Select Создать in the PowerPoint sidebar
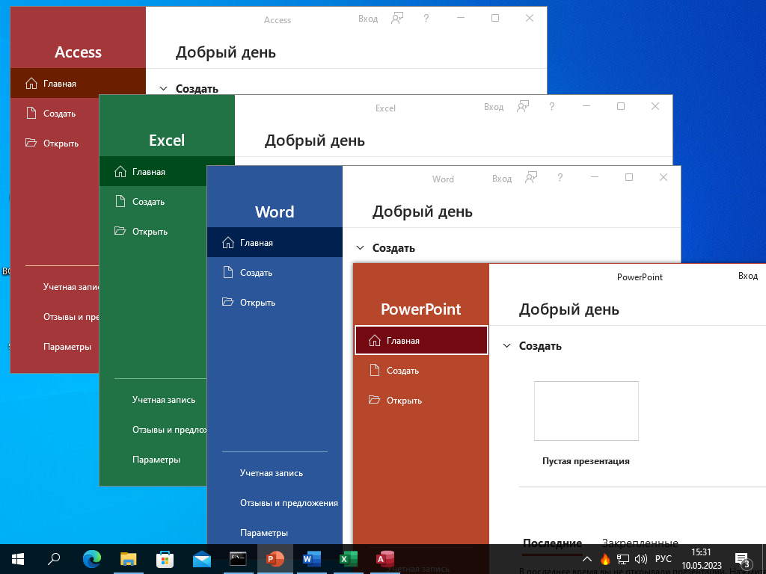This screenshot has height=574, width=766. (421, 371)
